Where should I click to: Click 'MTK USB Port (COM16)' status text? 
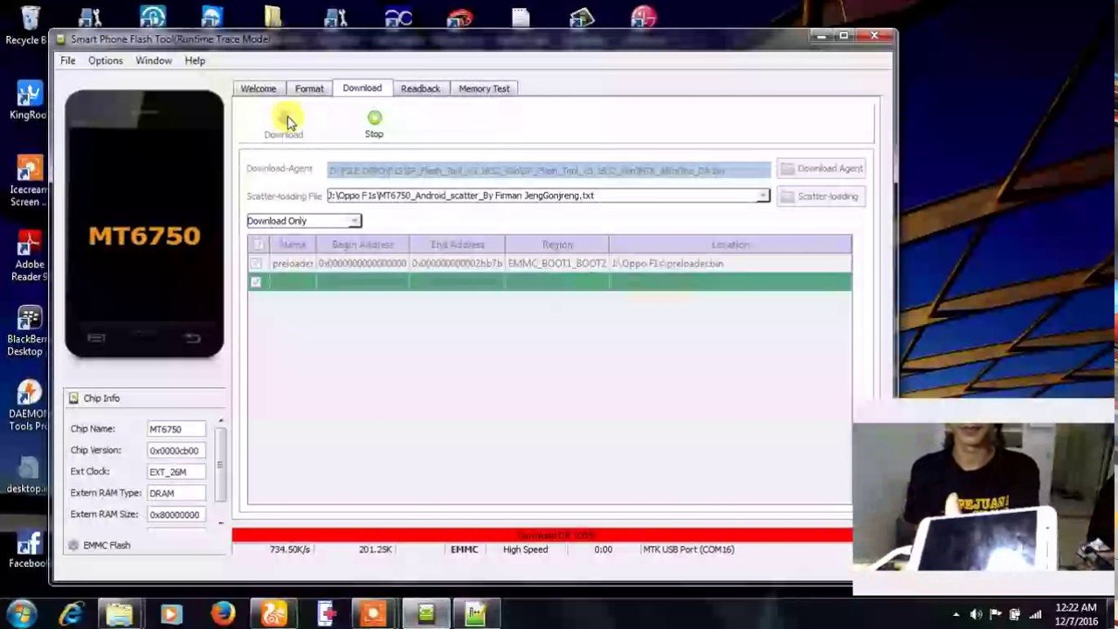click(688, 550)
